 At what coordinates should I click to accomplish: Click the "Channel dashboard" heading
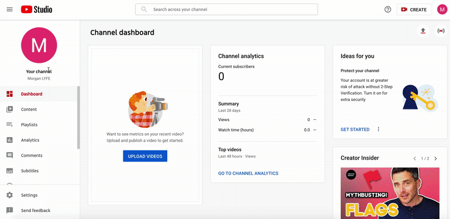point(122,32)
